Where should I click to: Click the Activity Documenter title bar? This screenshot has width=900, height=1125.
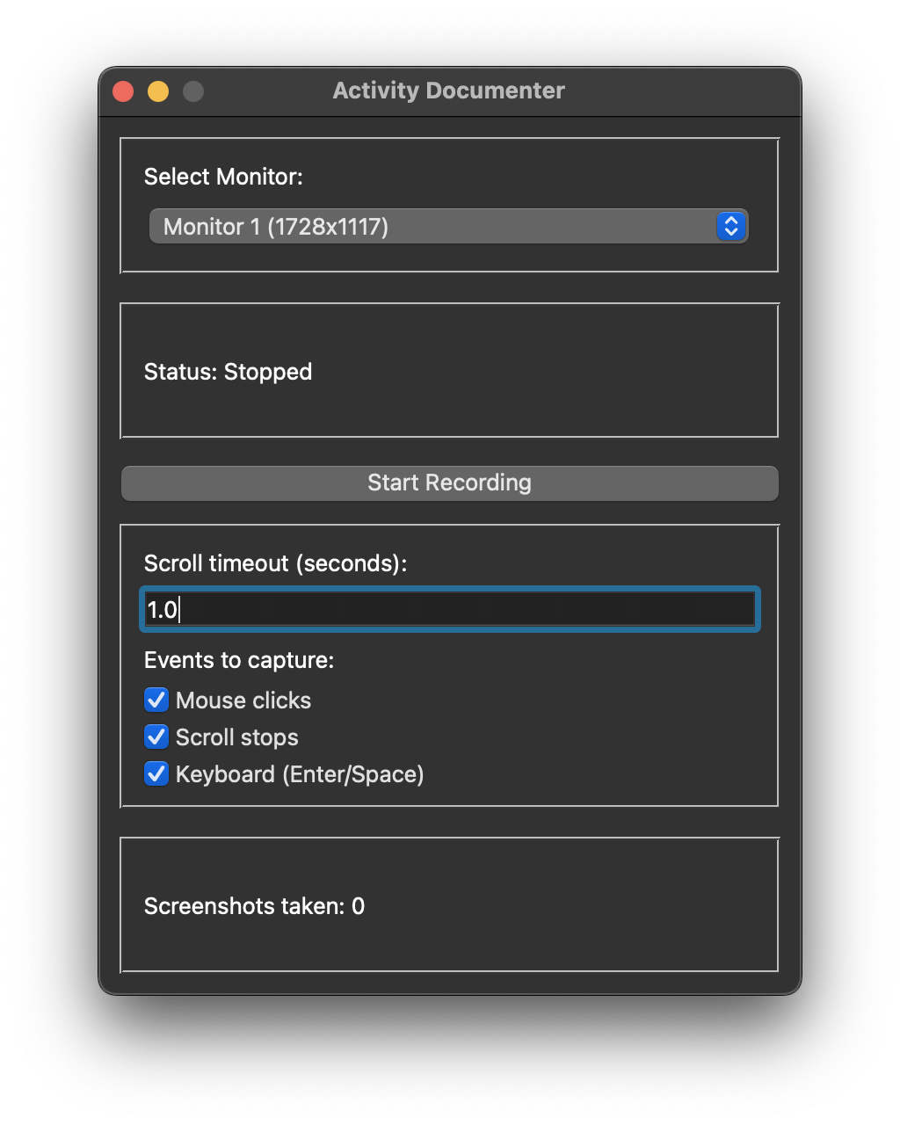pos(448,91)
